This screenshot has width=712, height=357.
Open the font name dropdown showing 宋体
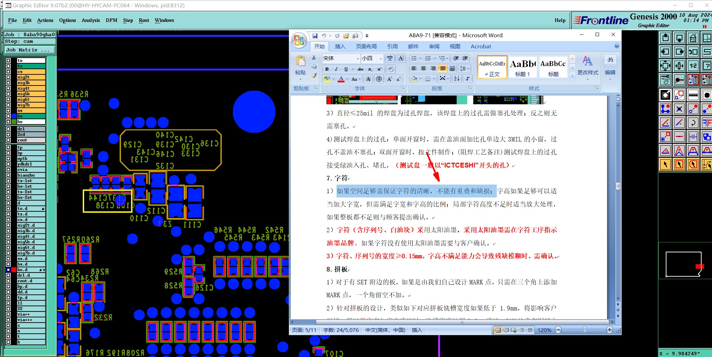click(x=358, y=58)
